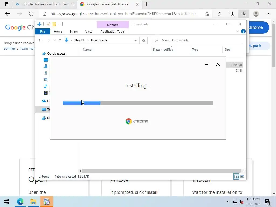Click the Edge profile avatar

point(256,14)
